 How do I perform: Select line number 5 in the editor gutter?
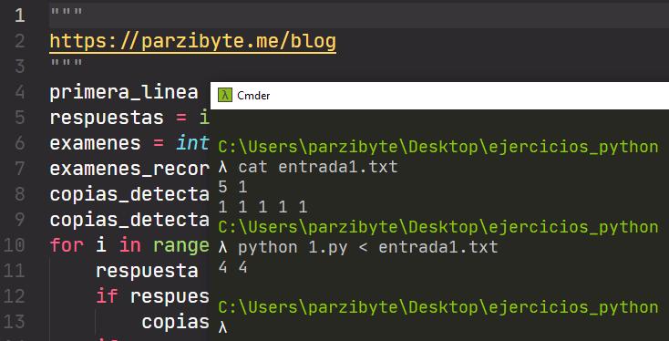(x=20, y=118)
